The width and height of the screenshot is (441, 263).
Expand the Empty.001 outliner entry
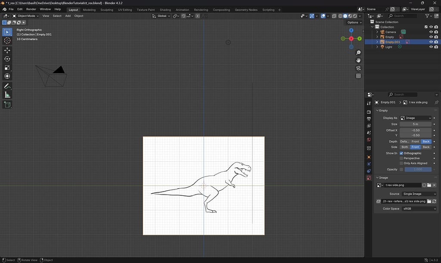pyautogui.click(x=377, y=42)
